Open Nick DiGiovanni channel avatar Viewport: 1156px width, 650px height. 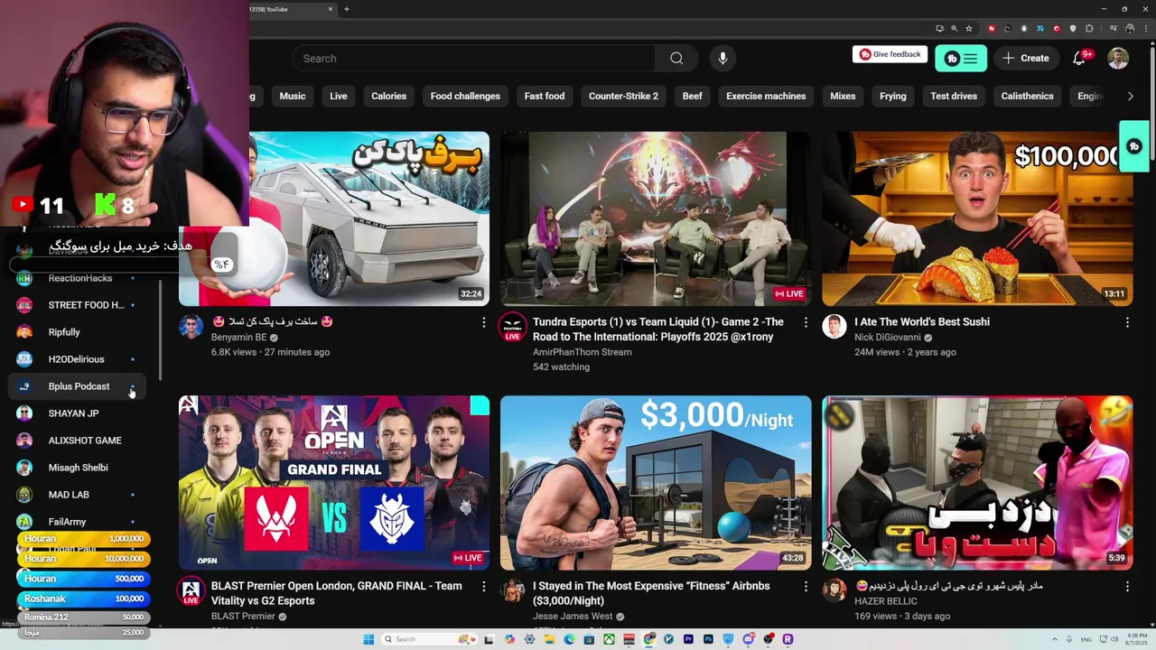pos(834,326)
